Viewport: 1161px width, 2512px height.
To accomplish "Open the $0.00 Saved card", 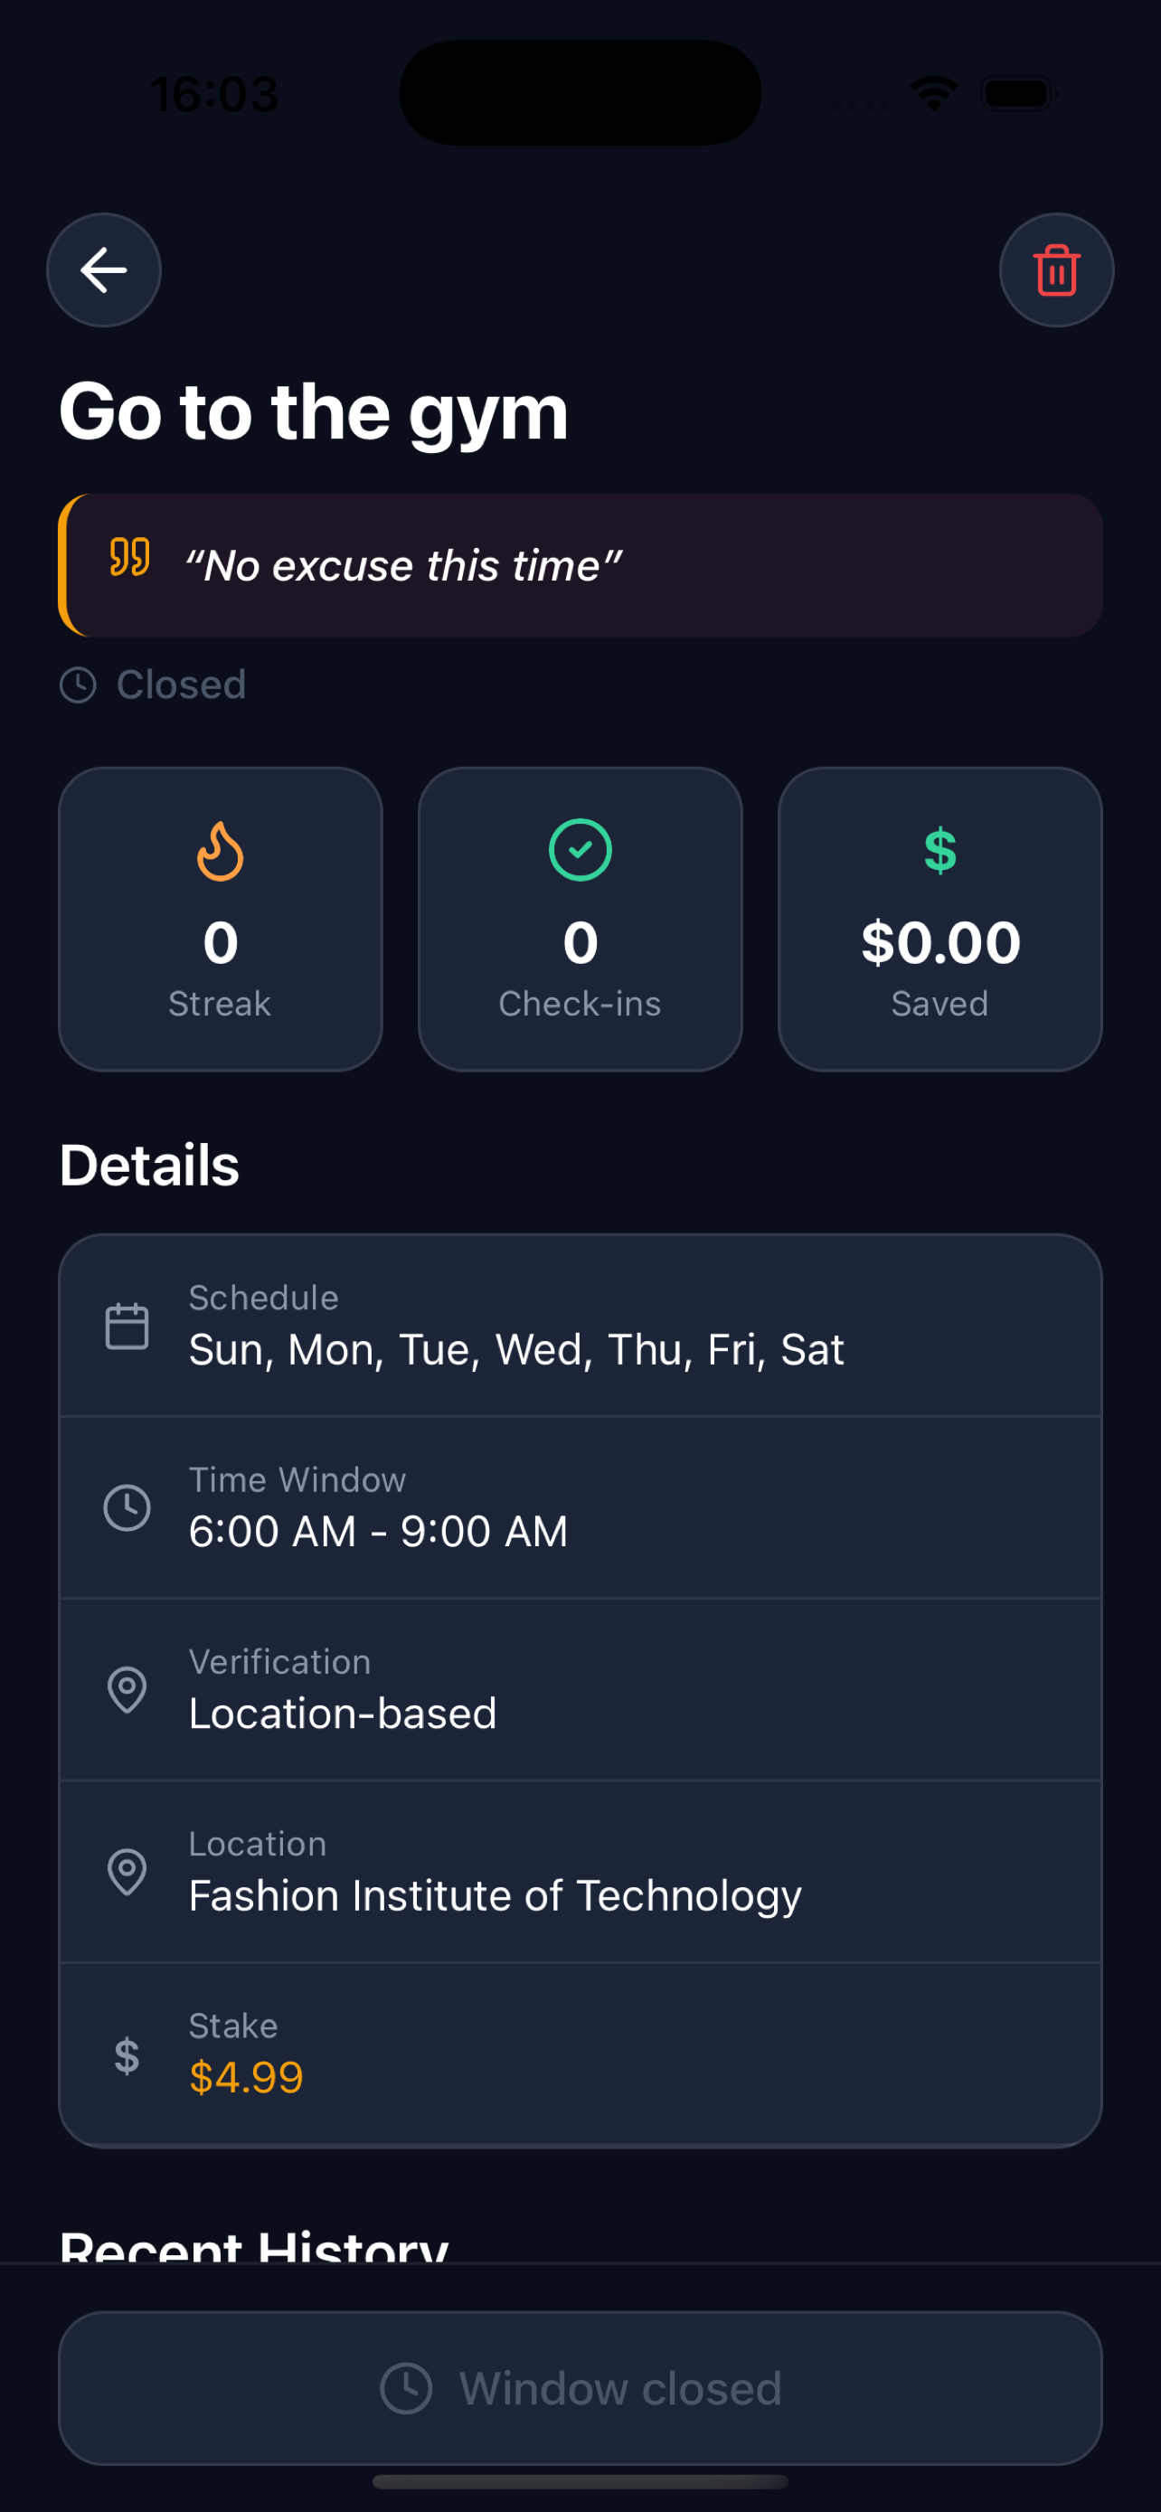I will click(940, 919).
